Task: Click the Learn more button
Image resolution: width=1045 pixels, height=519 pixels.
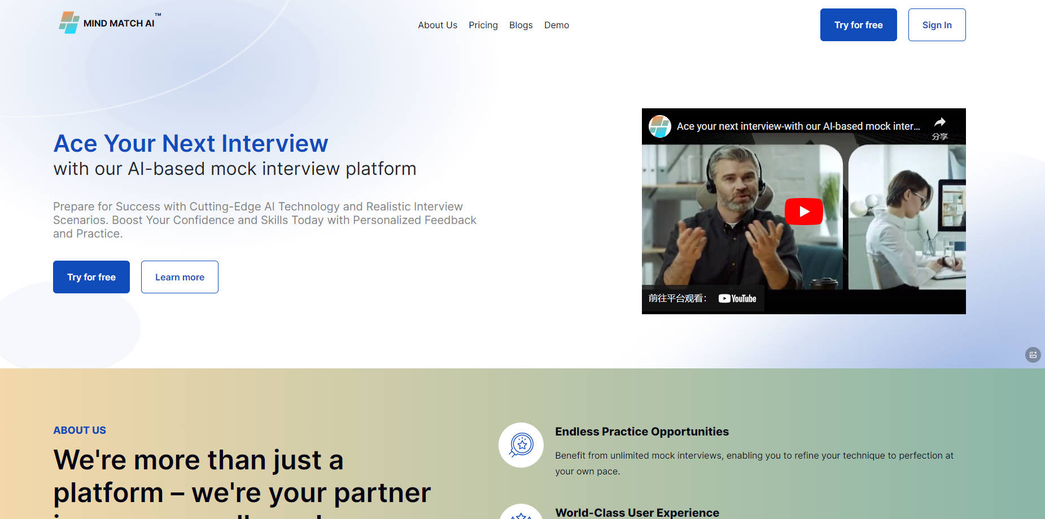Action: click(x=180, y=277)
